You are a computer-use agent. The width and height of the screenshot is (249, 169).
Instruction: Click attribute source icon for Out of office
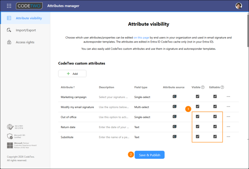(x=174, y=117)
